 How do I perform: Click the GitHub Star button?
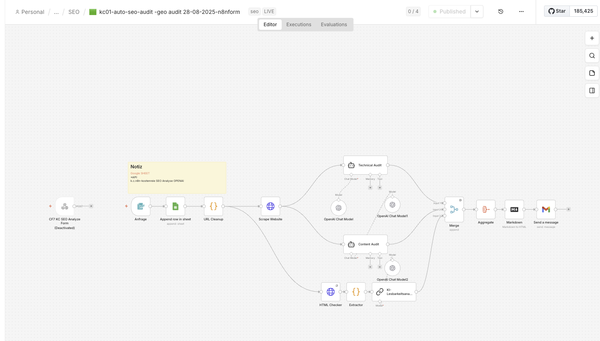click(557, 11)
